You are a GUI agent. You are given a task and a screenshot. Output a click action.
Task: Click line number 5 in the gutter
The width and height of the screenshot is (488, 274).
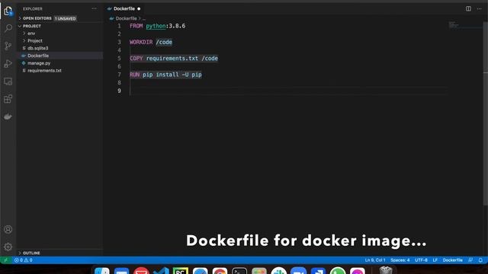pyautogui.click(x=119, y=59)
